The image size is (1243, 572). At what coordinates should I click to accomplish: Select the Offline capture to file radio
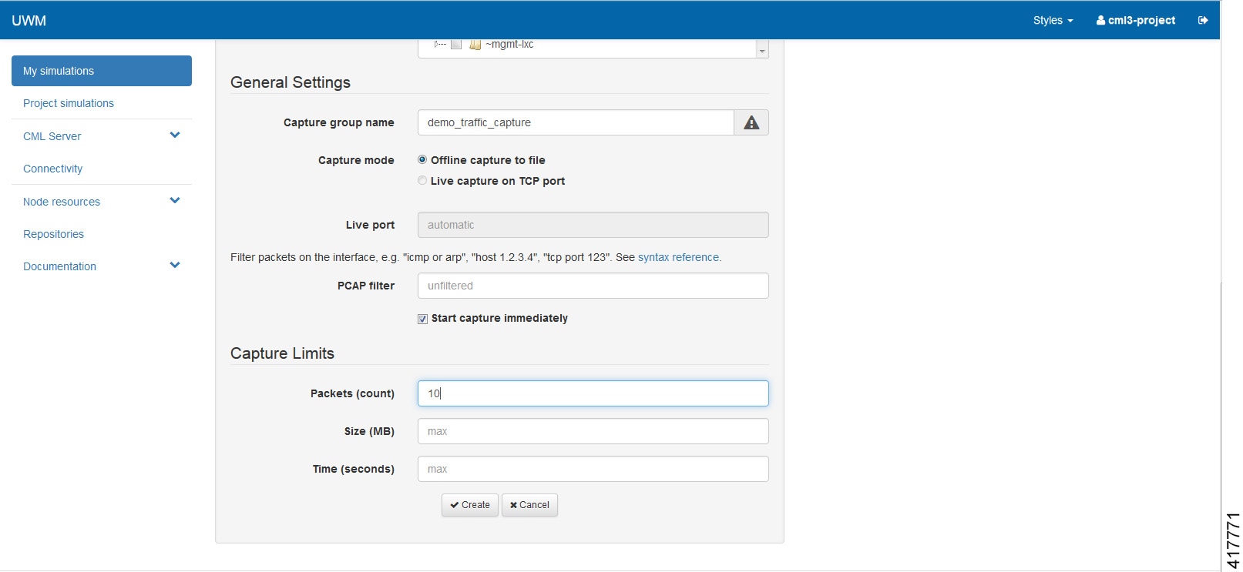[x=422, y=160]
